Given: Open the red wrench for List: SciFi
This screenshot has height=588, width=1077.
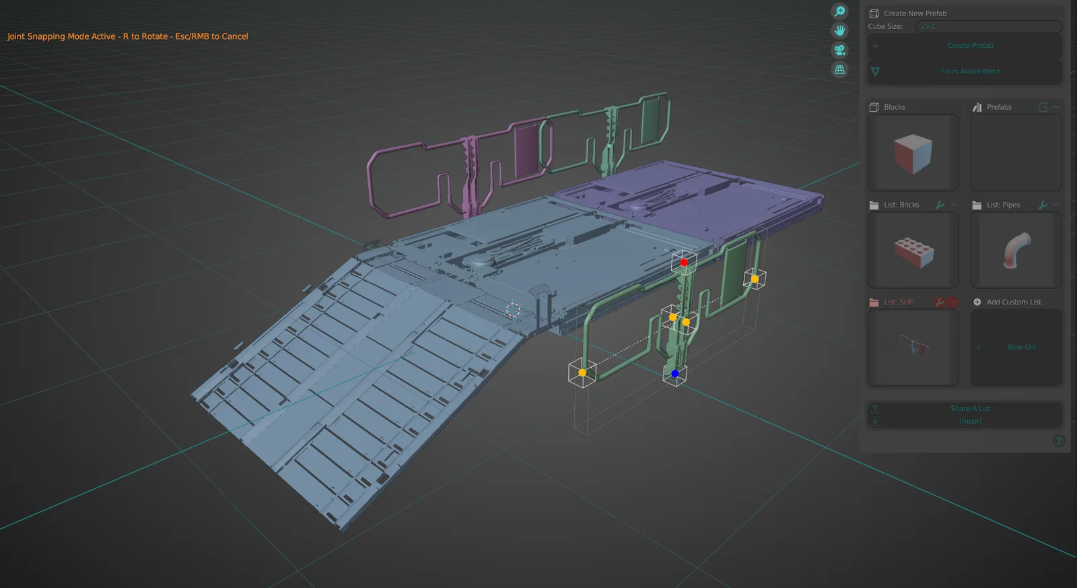Looking at the screenshot, I should 940,302.
